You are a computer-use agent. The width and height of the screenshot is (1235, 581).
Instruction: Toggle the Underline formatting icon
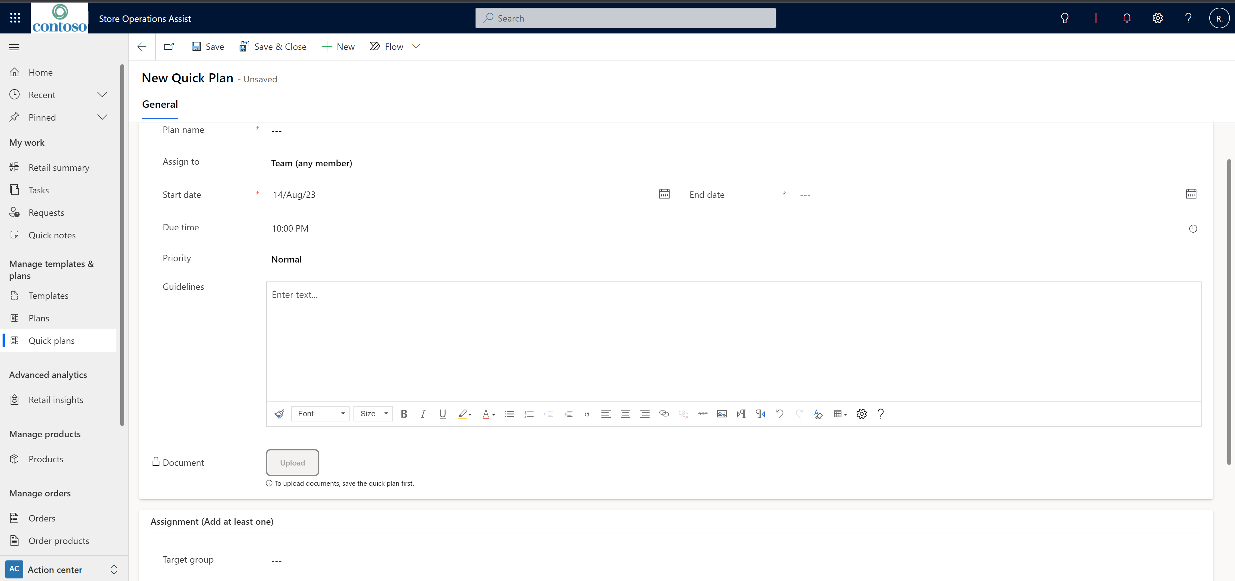[x=442, y=414]
